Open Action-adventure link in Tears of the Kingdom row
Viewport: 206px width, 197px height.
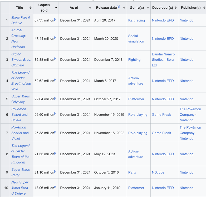tap(136, 154)
